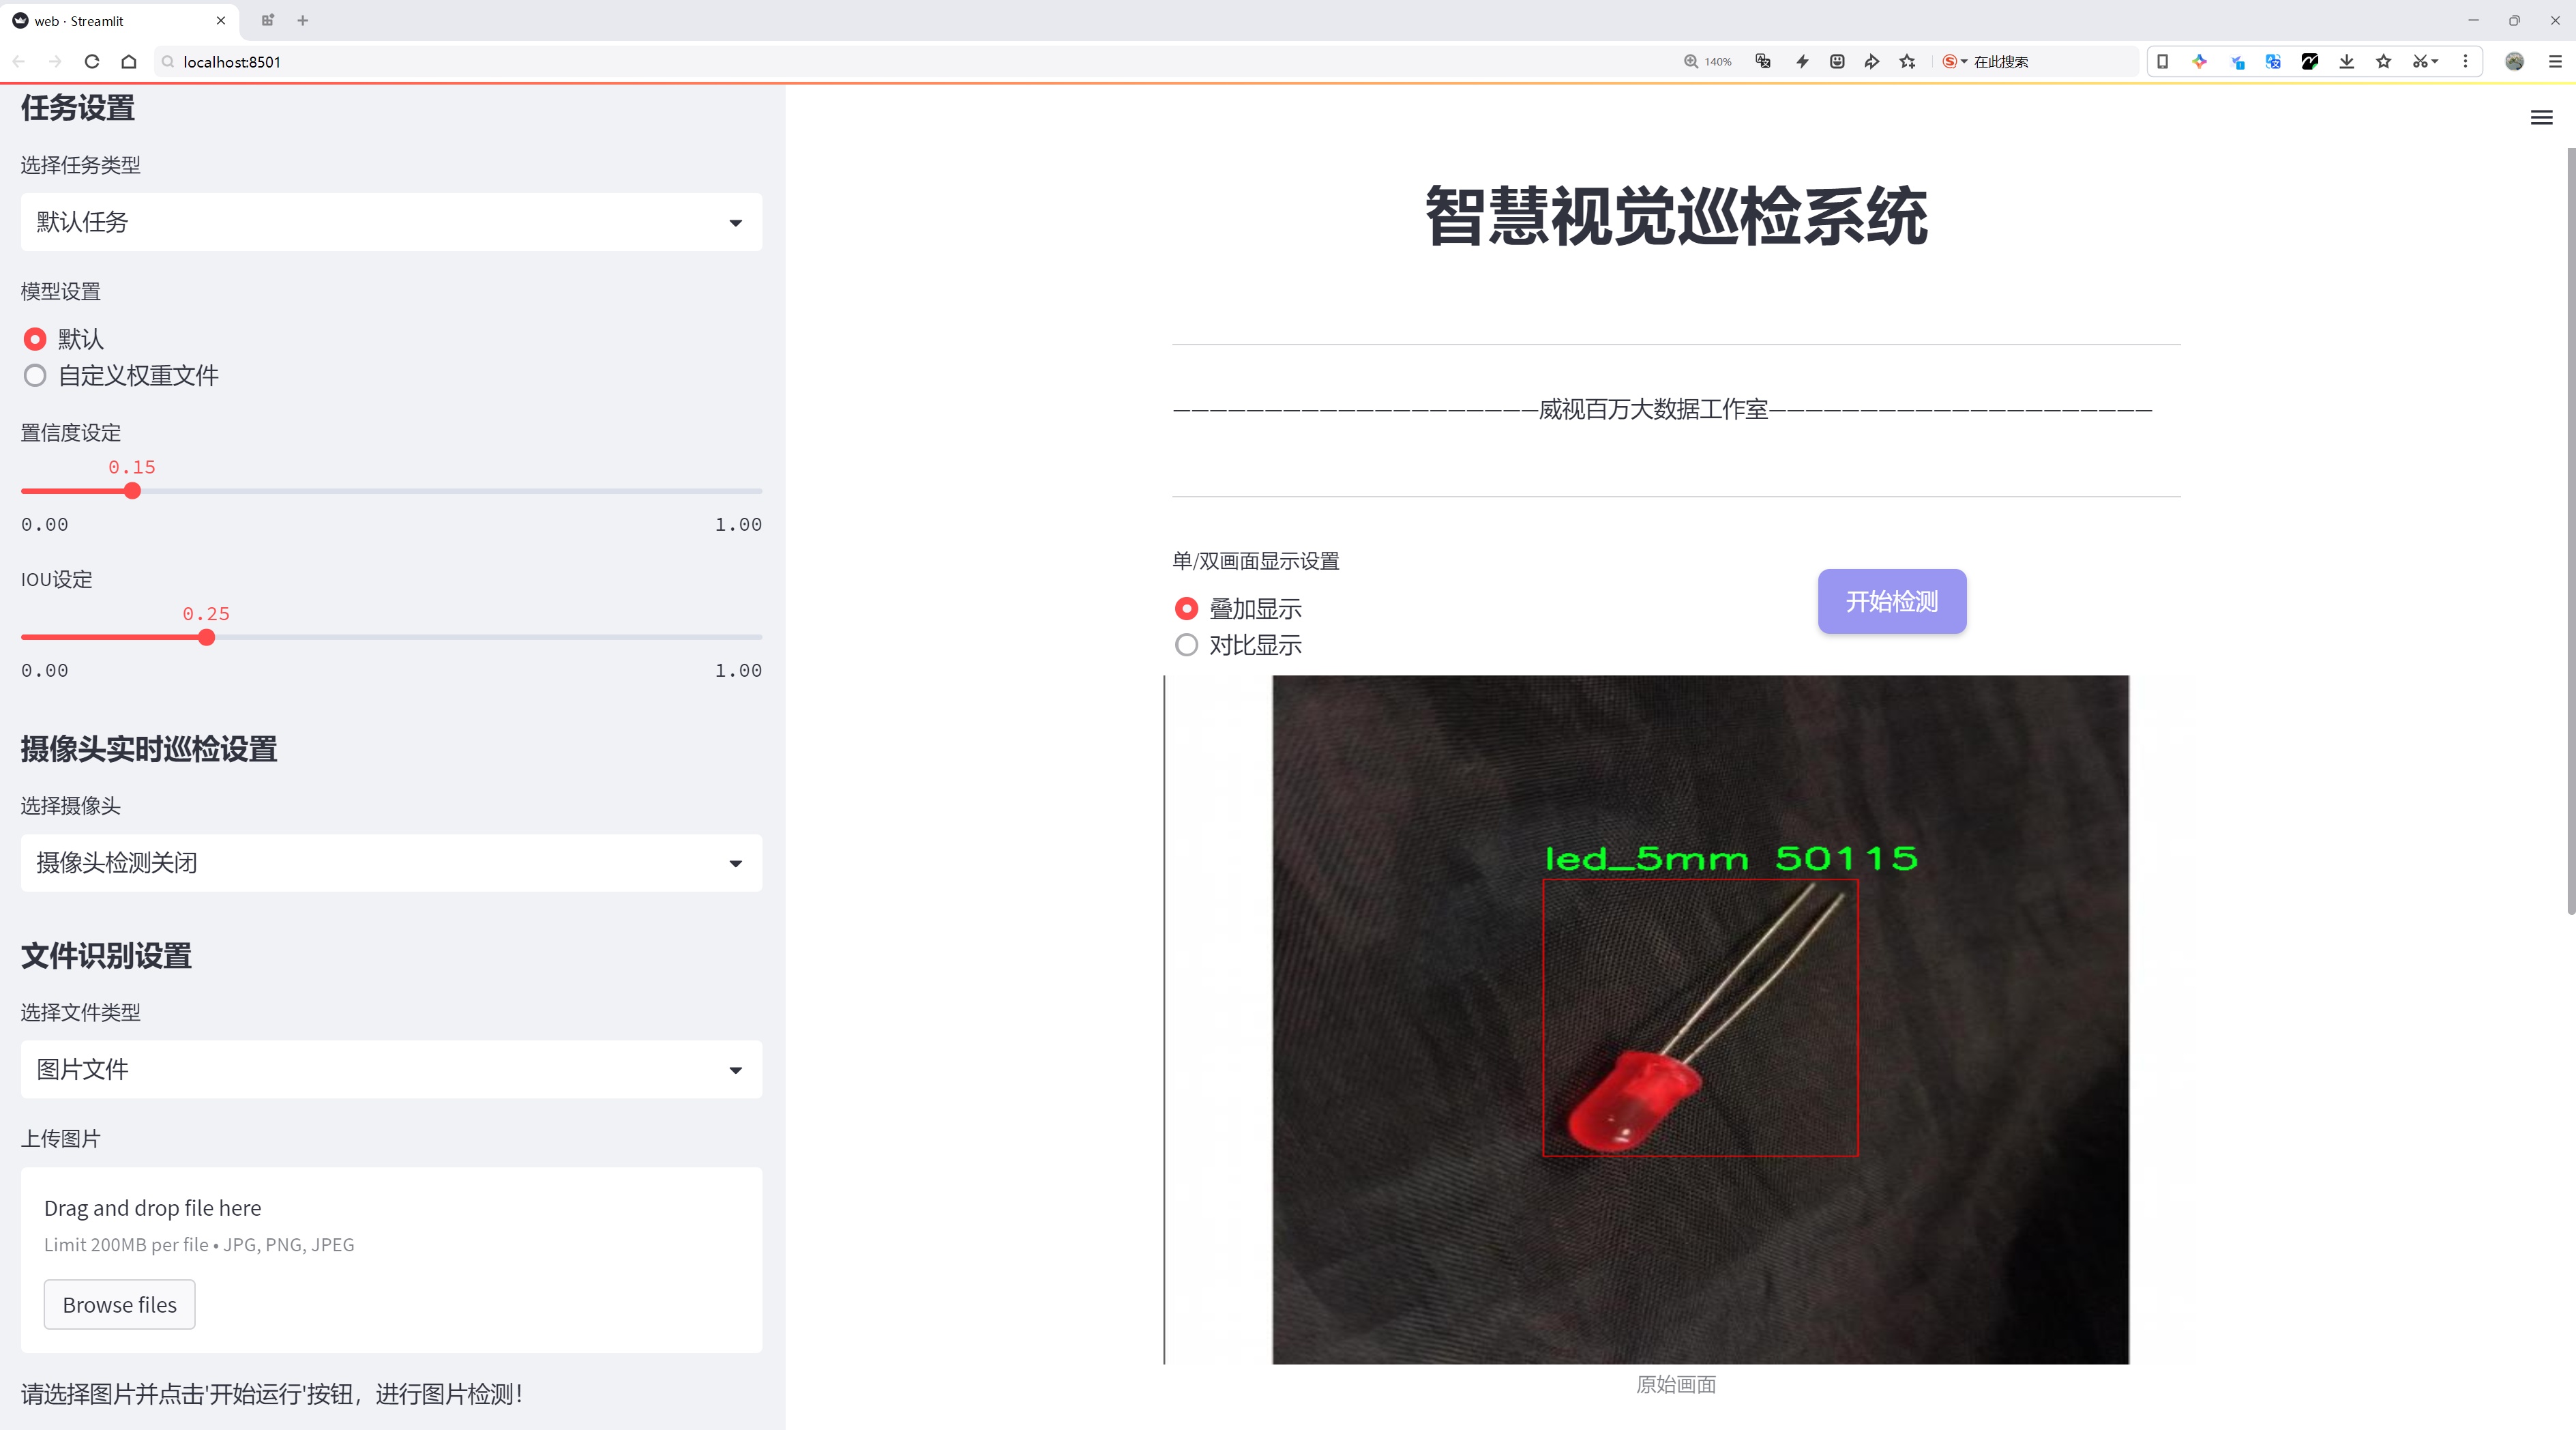Click the 摄像头实时巡检设置 heading
This screenshot has height=1430, width=2576.
(149, 749)
